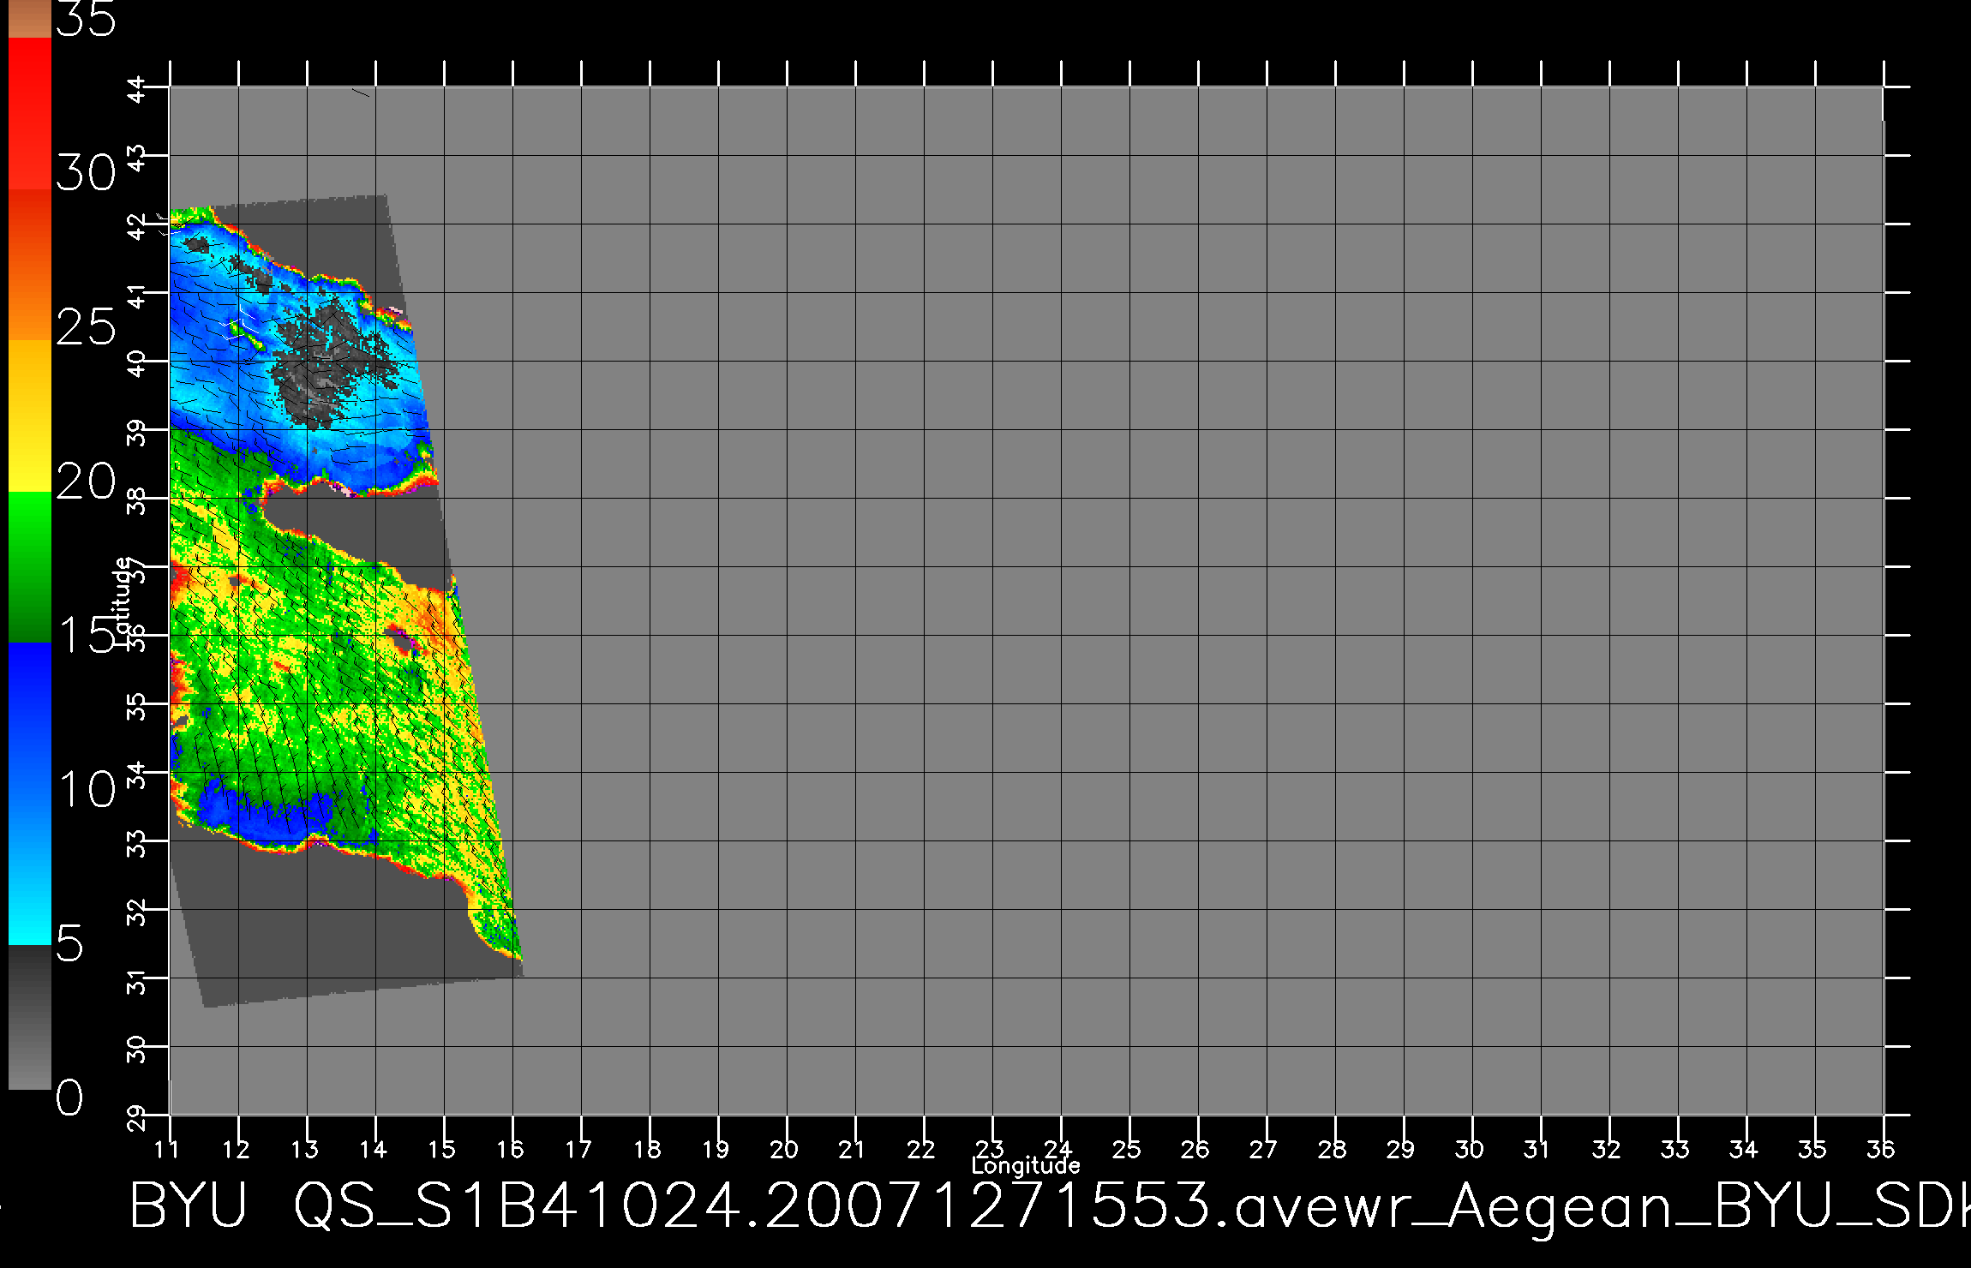Click latitude axis tick label 32

(137, 912)
